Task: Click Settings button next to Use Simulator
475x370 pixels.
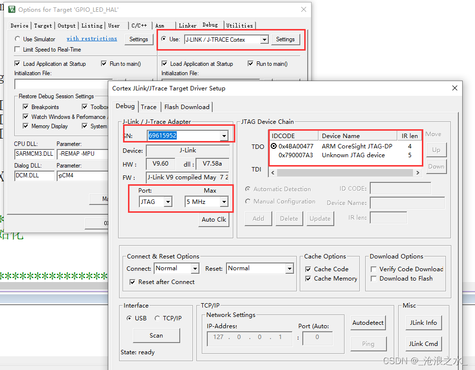Action: [x=139, y=39]
